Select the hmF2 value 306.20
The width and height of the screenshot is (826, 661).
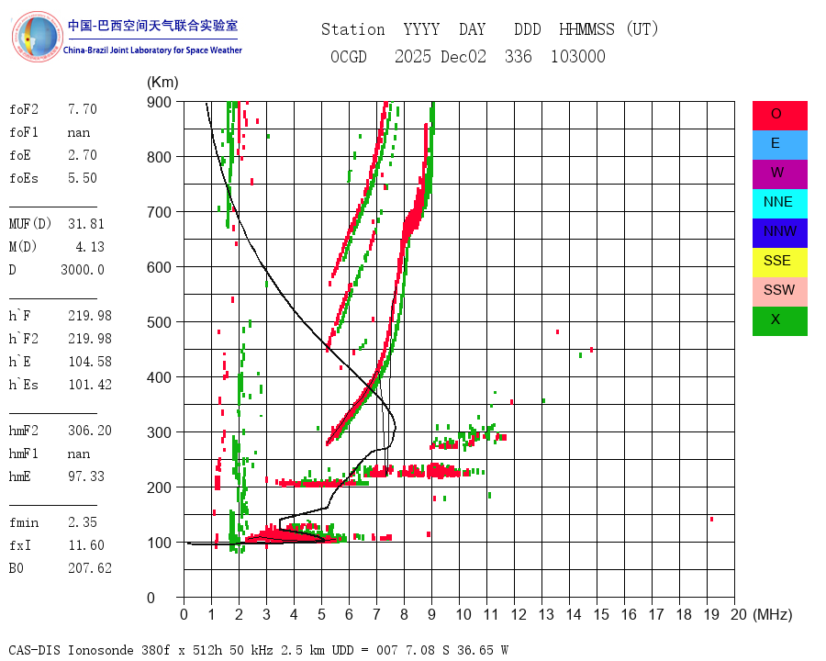pyautogui.click(x=90, y=431)
